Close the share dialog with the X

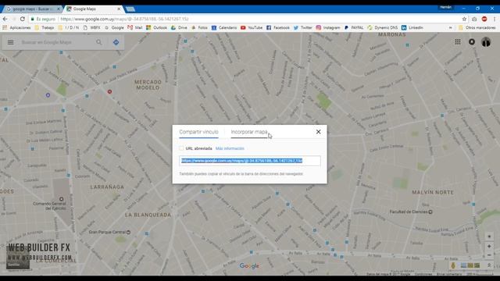coord(318,132)
